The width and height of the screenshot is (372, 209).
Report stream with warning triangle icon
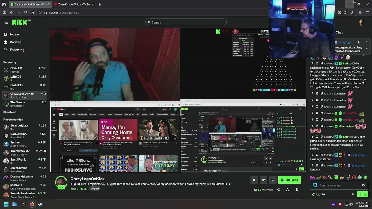pos(287,190)
